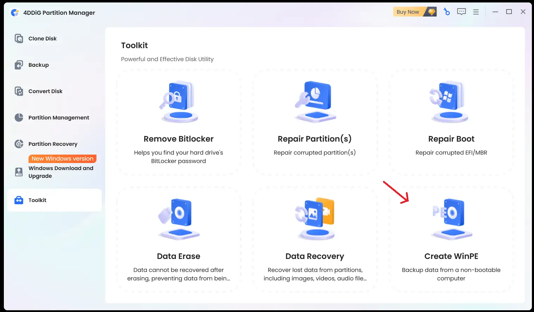Click the feedback chat icon in title bar
Screen dimensions: 534x312
click(461, 12)
